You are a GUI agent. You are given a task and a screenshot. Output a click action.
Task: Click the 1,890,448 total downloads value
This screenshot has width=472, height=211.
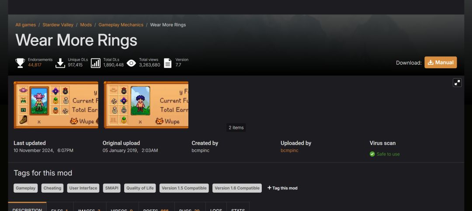coord(114,65)
